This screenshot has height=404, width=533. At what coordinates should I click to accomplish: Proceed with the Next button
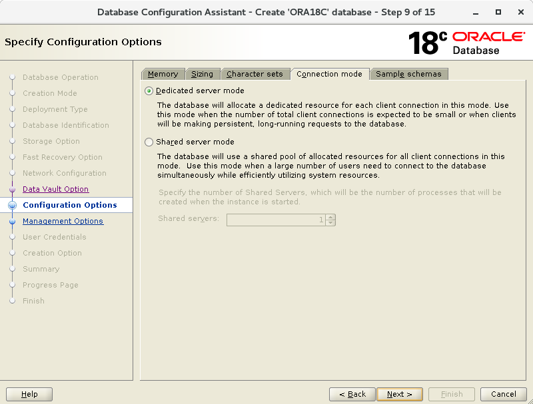400,394
